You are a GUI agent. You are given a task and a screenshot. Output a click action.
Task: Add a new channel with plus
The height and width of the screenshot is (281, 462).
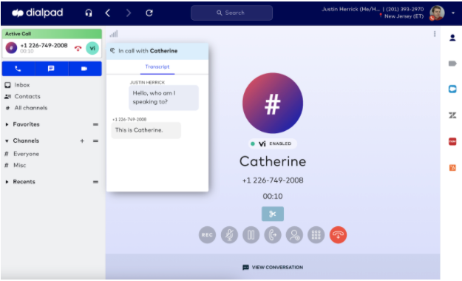tap(82, 141)
